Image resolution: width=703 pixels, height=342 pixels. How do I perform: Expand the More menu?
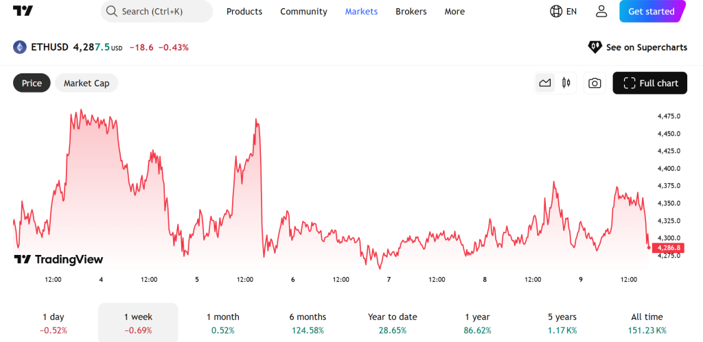(x=454, y=12)
